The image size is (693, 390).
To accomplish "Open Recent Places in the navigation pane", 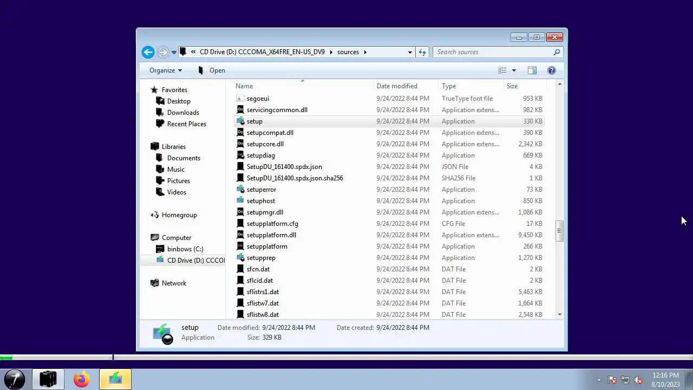I will tap(186, 124).
